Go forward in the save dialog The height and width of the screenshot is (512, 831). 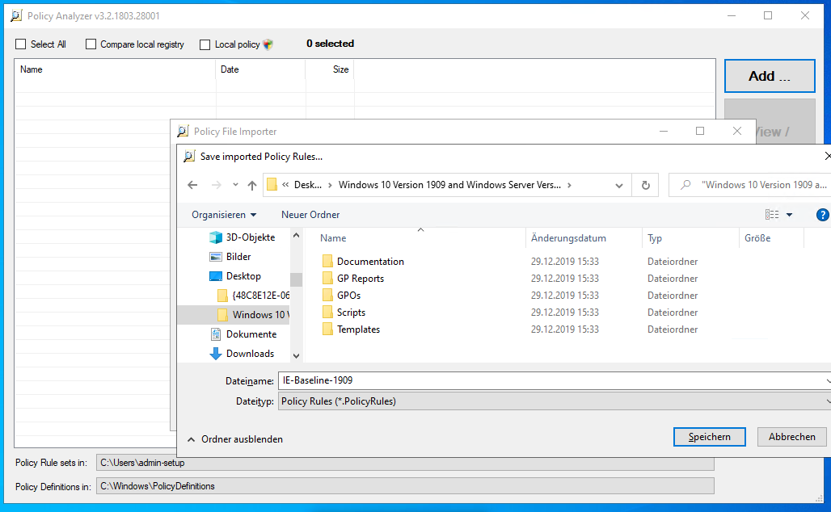click(216, 185)
